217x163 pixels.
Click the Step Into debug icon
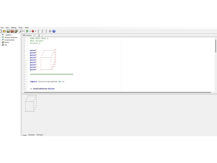38,31
